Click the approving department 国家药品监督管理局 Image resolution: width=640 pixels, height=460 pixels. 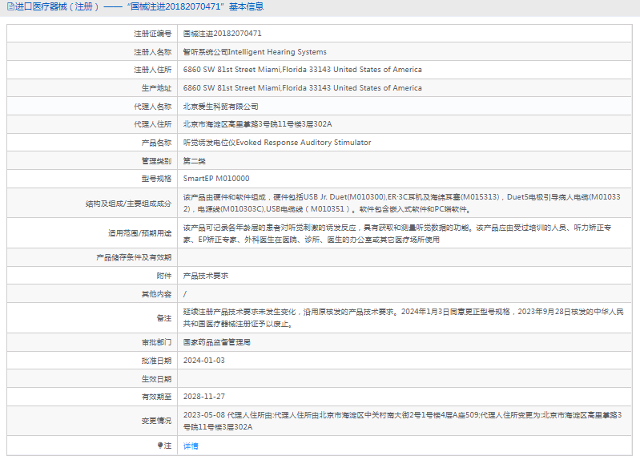point(217,342)
